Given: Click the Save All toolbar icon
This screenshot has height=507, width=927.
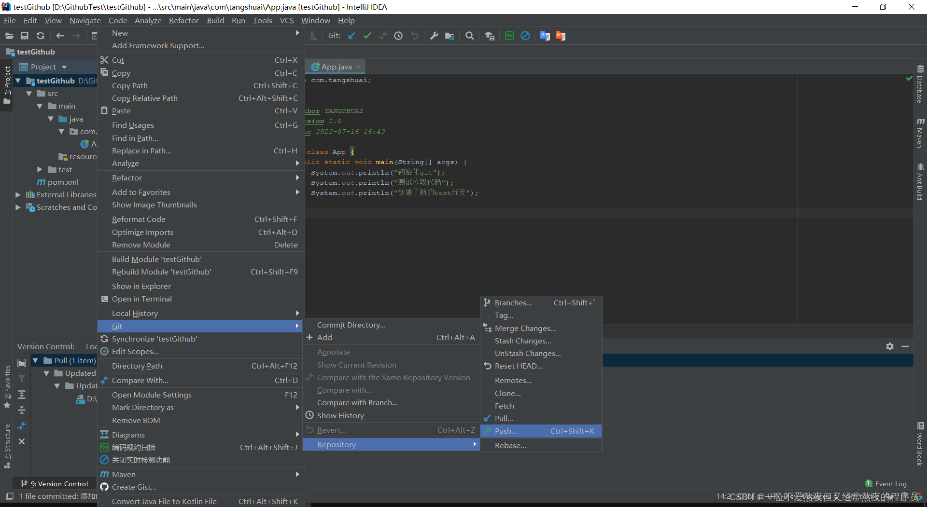Looking at the screenshot, I should tap(25, 36).
